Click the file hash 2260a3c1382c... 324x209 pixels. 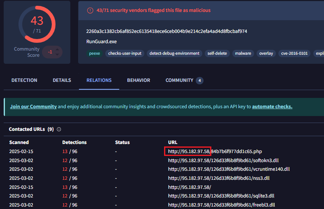167,31
